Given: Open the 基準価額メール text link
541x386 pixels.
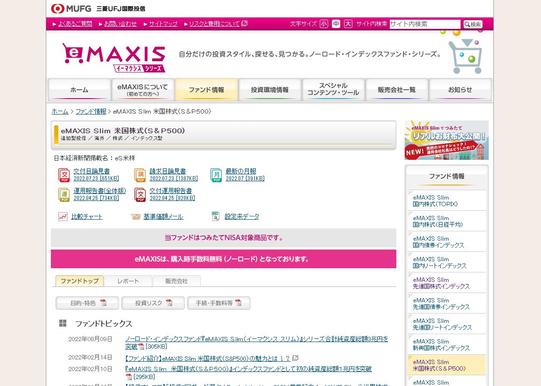Looking at the screenshot, I should (163, 216).
